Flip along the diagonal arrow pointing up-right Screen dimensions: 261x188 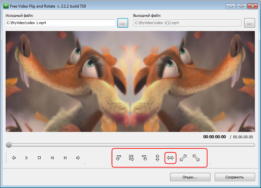(183, 158)
